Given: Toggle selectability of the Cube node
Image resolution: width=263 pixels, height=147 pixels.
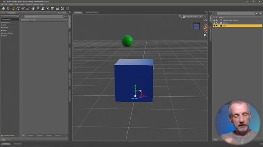Looking at the screenshot, I should (x=217, y=26).
